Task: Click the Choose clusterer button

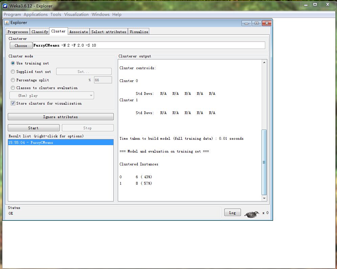Action: [21, 46]
